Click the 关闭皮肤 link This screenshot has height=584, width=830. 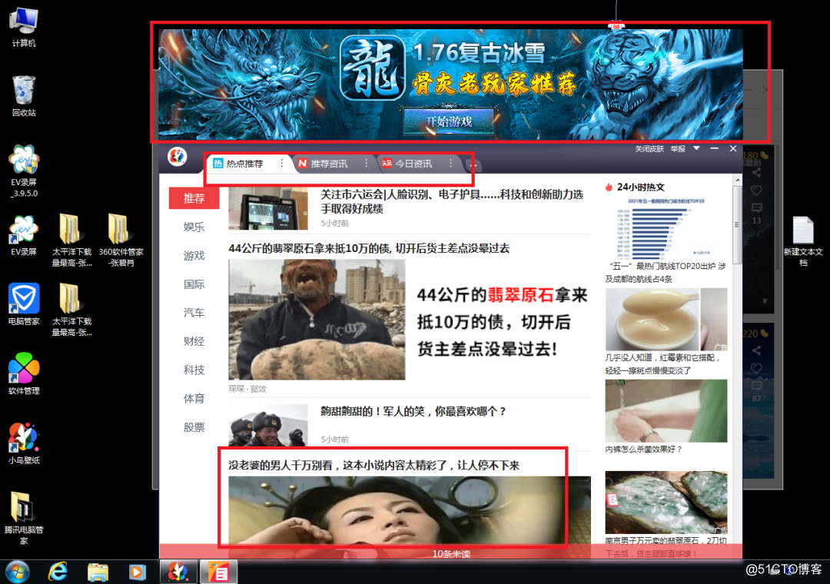click(x=649, y=149)
